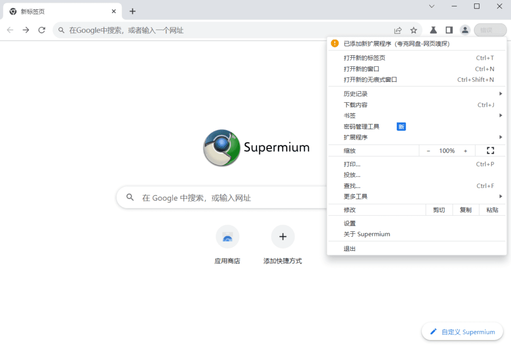Select 投放... menu item

pyautogui.click(x=417, y=175)
